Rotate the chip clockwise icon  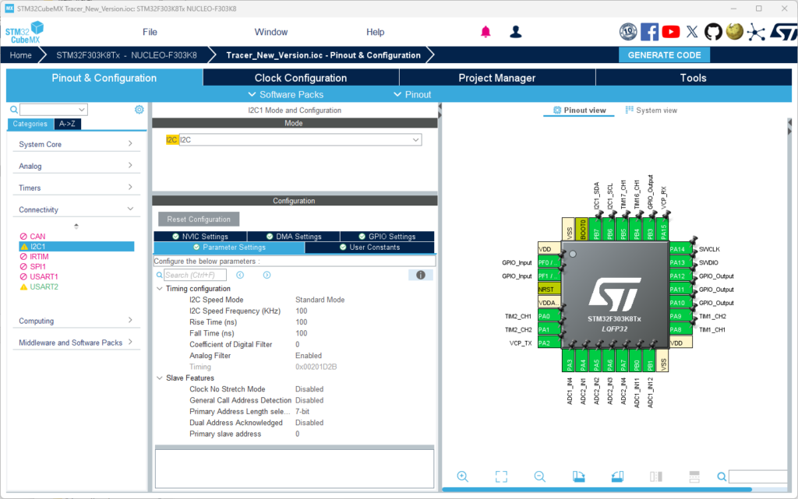point(579,476)
